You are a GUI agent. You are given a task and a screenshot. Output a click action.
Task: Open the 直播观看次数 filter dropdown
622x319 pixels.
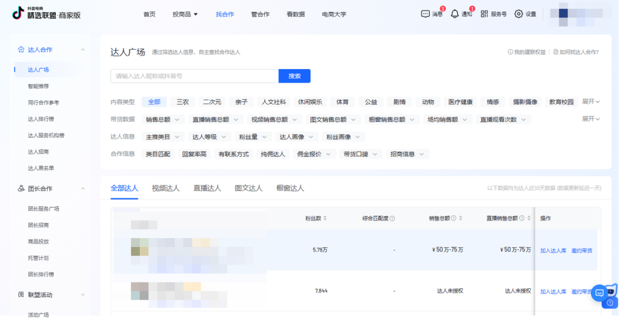pos(503,119)
